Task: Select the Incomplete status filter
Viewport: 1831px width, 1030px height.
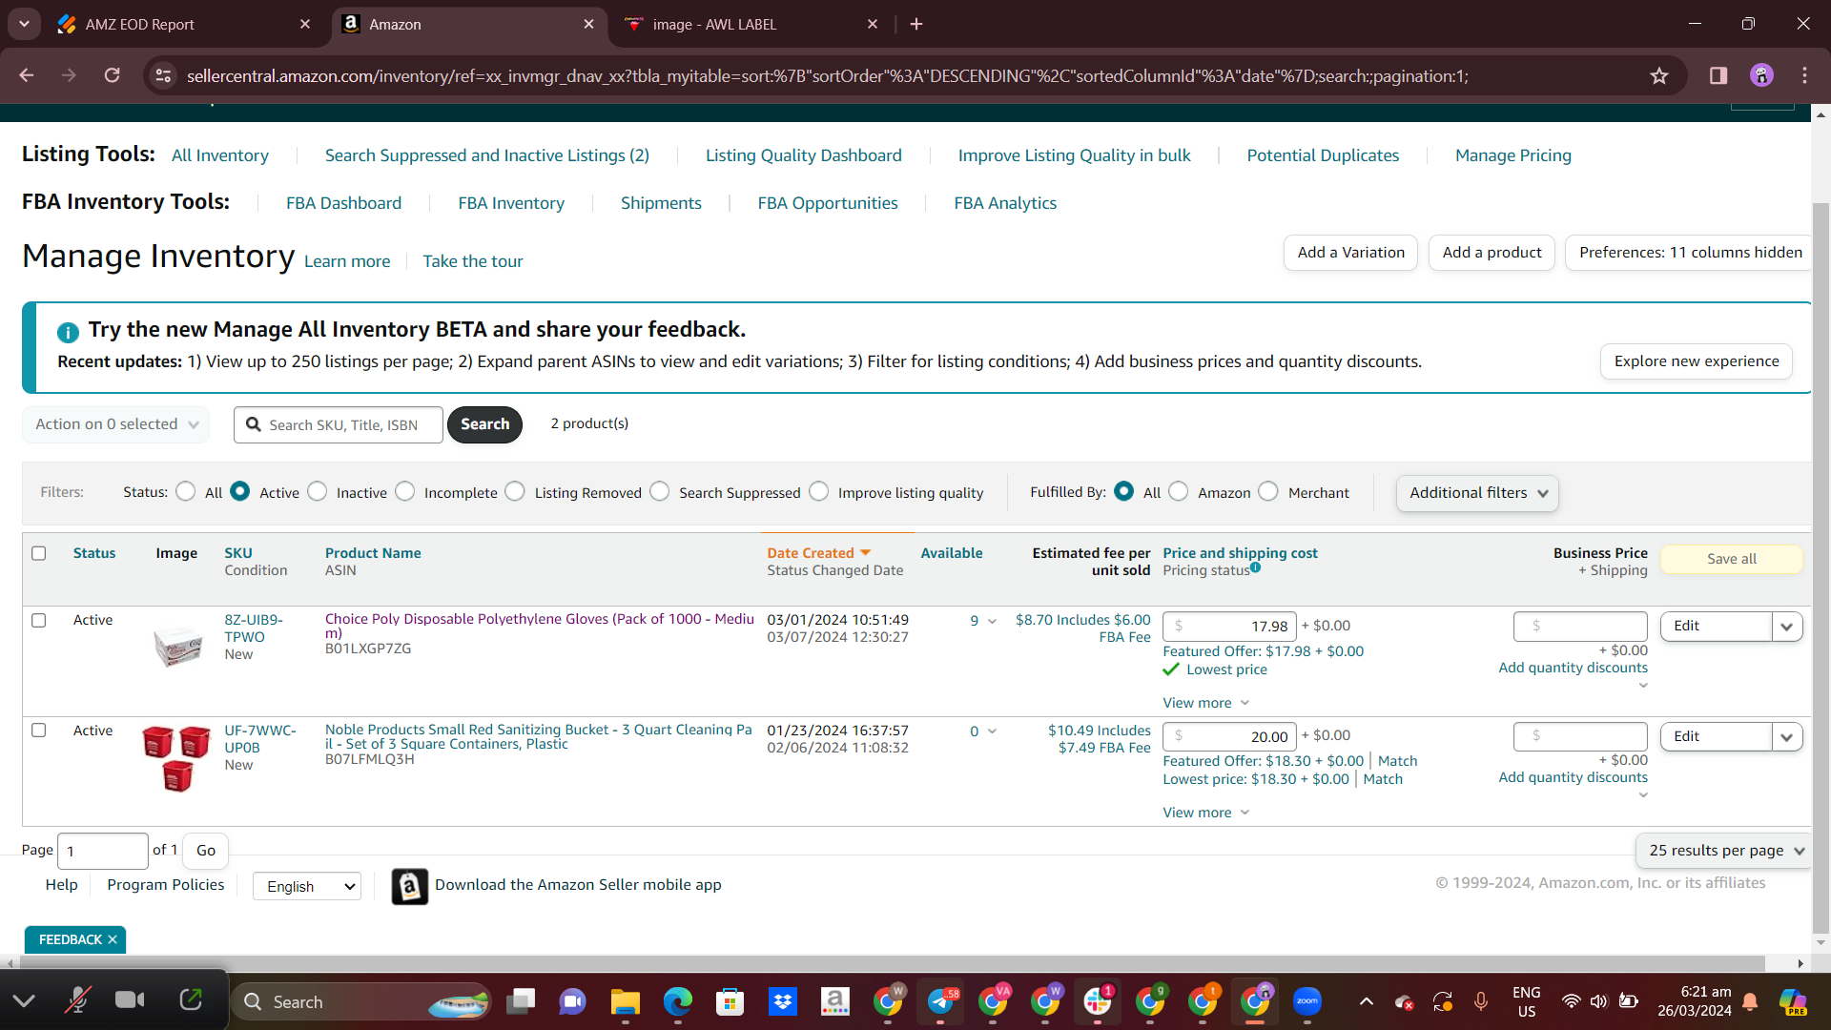Action: tap(405, 491)
